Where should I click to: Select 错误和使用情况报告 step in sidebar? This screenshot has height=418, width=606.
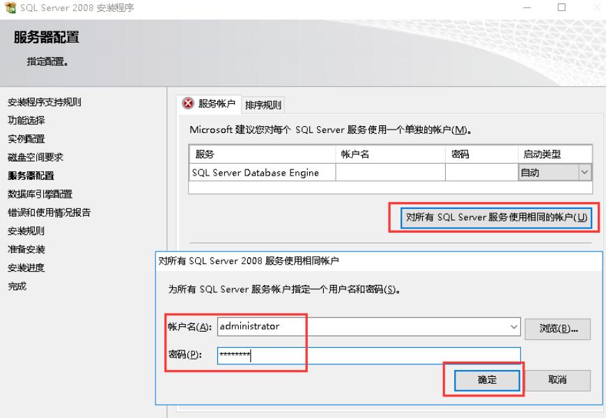coord(49,212)
